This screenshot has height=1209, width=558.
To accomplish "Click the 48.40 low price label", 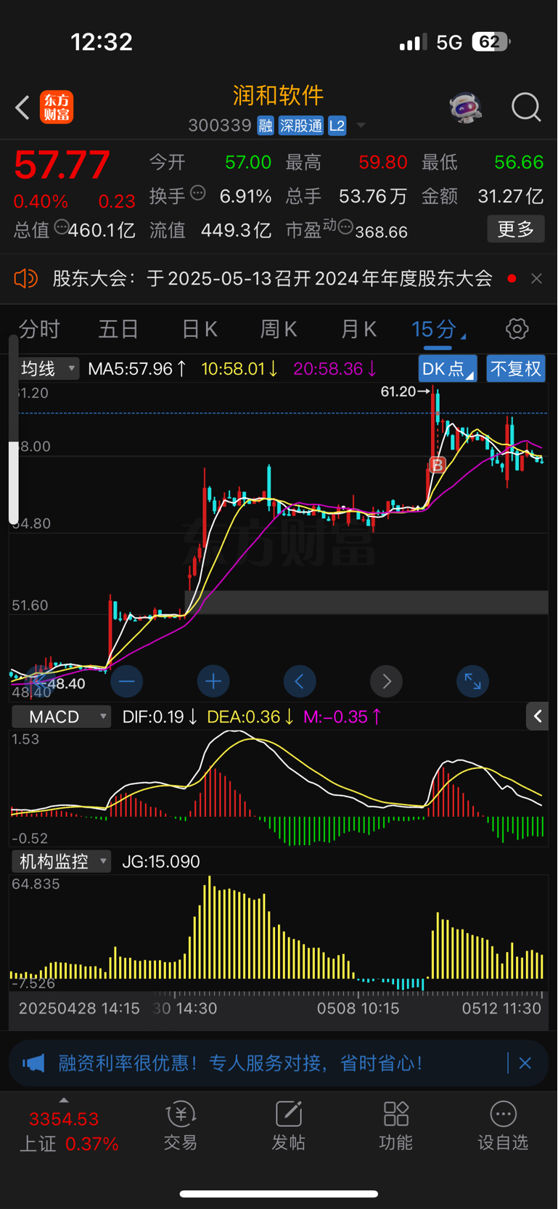I will pos(66,683).
